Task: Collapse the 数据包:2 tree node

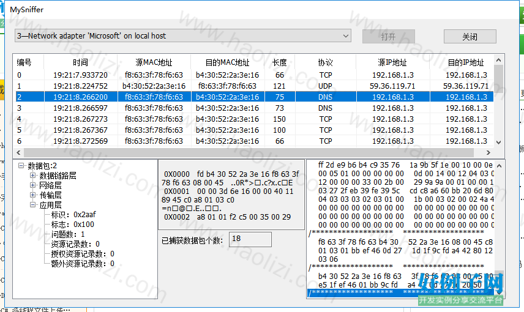Action: point(21,166)
